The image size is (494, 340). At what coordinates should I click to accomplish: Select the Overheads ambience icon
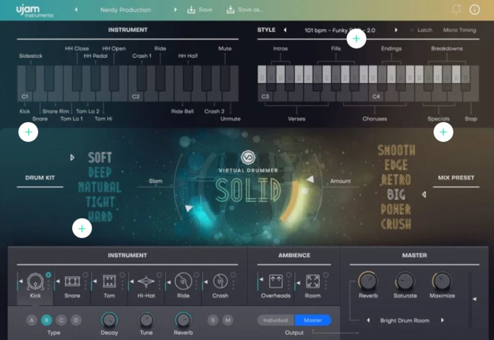(x=275, y=281)
